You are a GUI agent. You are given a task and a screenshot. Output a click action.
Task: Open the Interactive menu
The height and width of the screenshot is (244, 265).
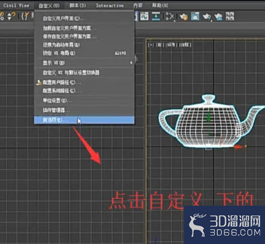[x=110, y=6]
